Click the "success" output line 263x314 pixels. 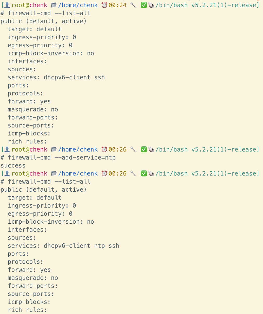click(13, 166)
